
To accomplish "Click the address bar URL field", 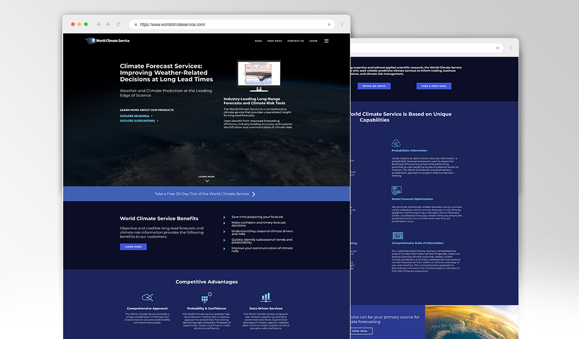I will point(232,25).
